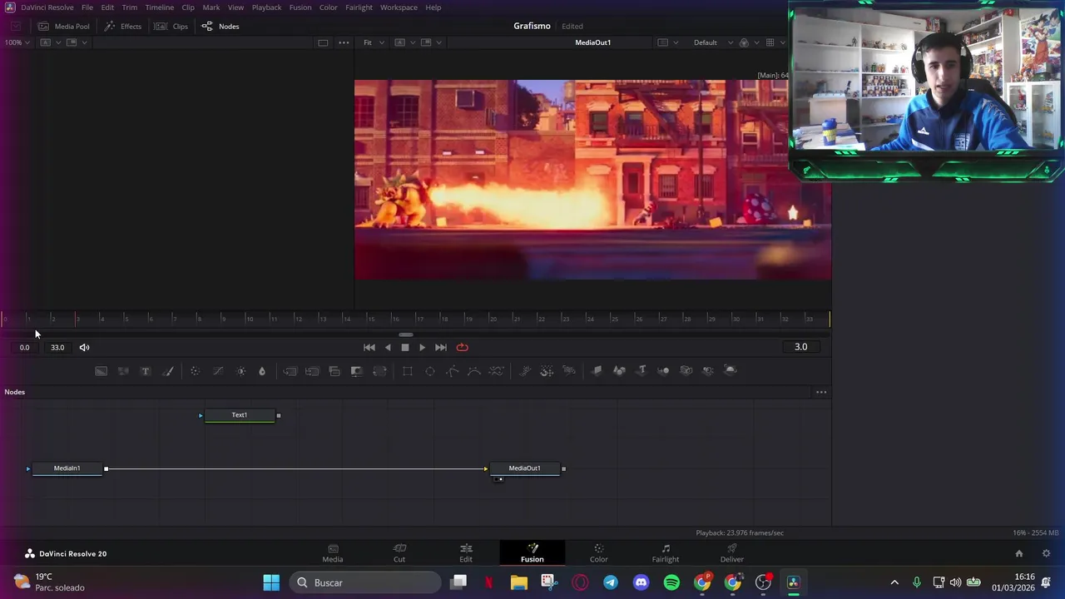Open Spotify from the Windows taskbar
1065x599 pixels.
coord(671,582)
